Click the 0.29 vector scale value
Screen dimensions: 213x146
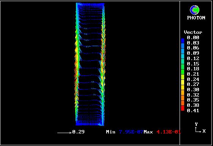coord(78,132)
